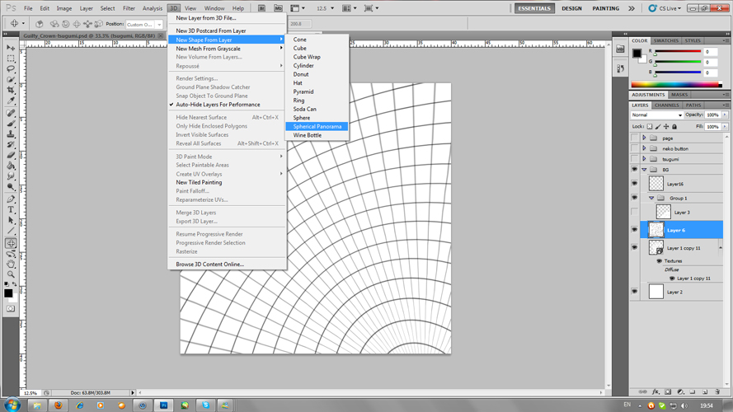This screenshot has width=733, height=412.
Task: Select the Clone Stamp tool
Action: pyautogui.click(x=11, y=134)
